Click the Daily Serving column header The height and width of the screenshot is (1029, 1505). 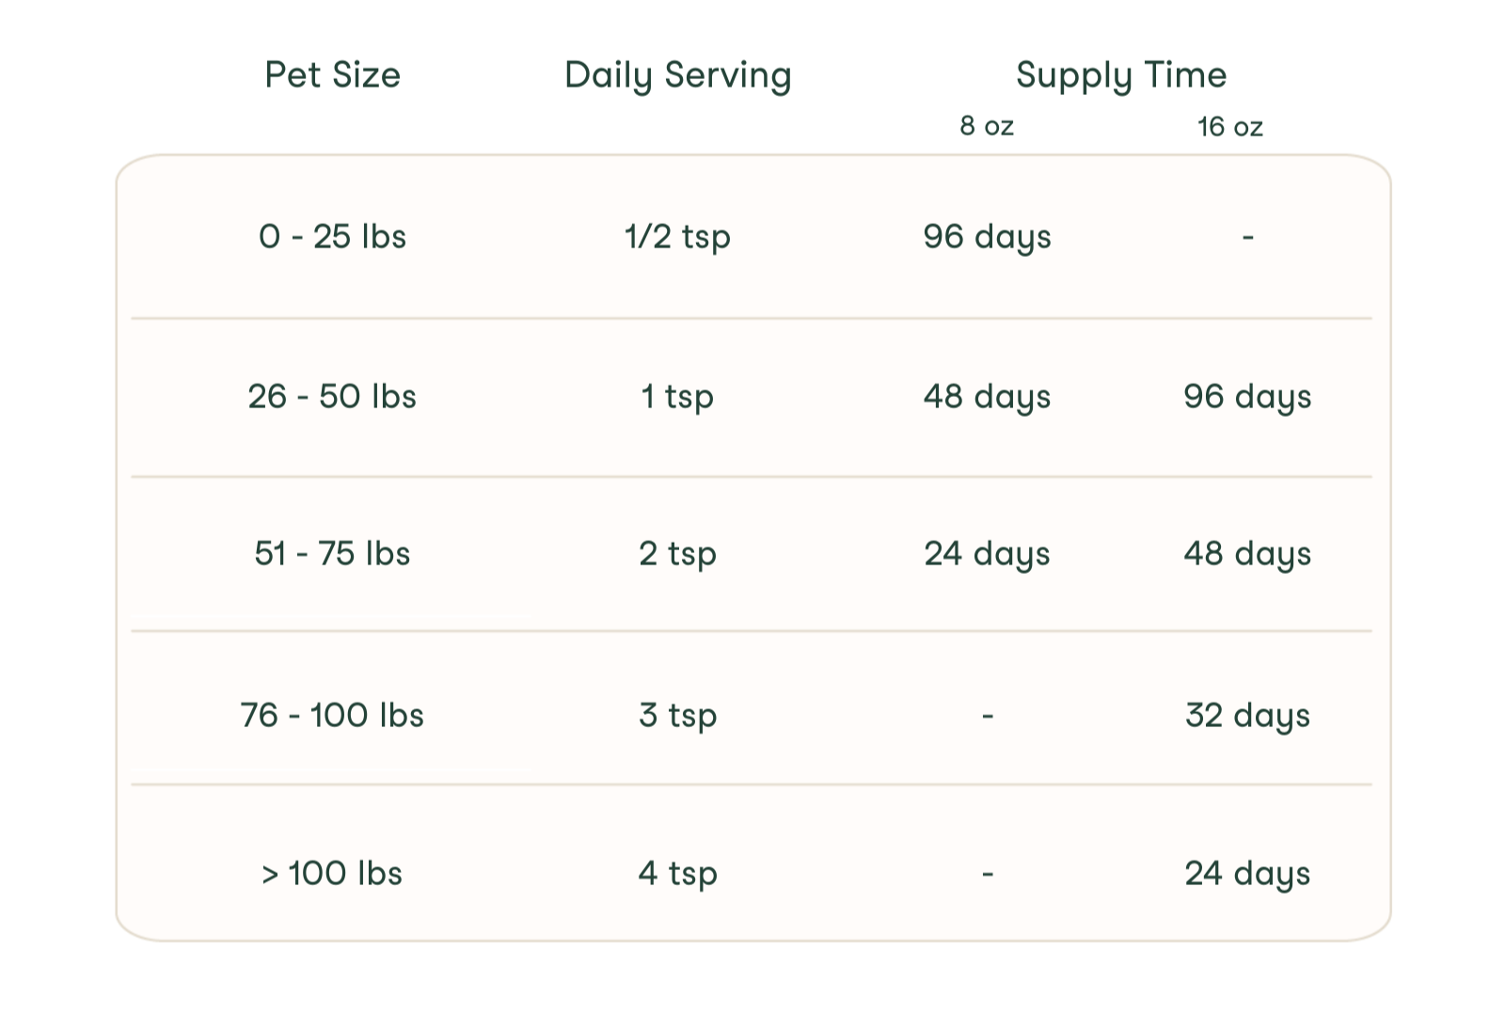coord(677,75)
